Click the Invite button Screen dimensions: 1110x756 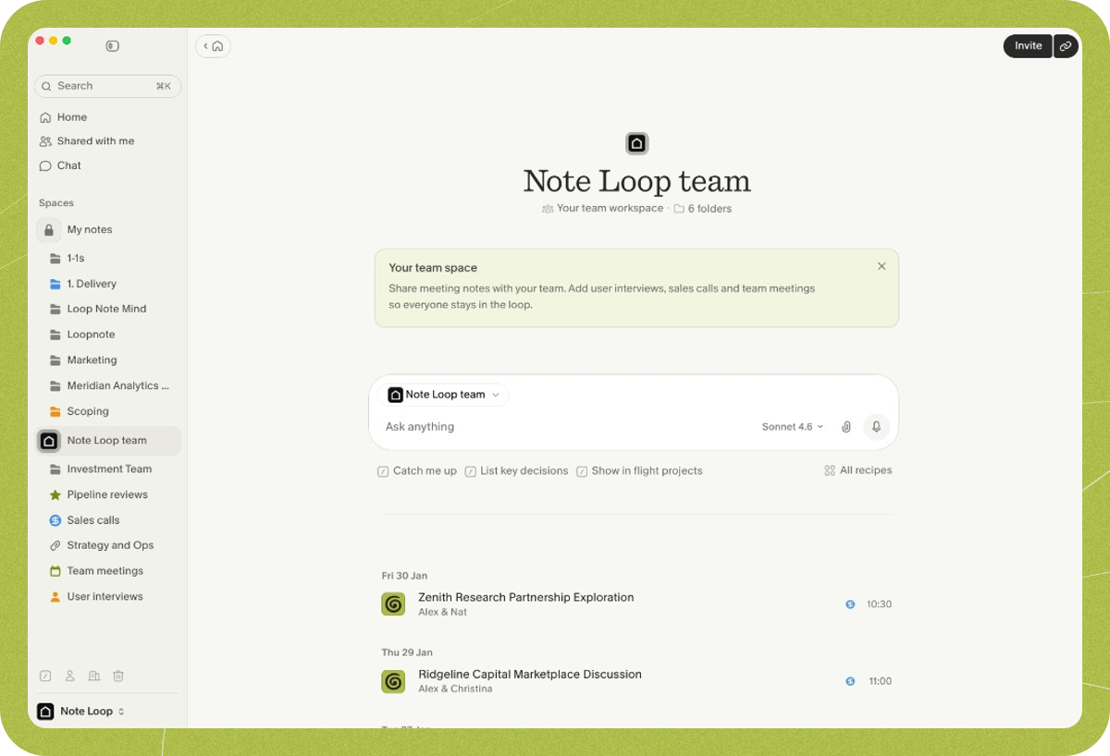1028,46
